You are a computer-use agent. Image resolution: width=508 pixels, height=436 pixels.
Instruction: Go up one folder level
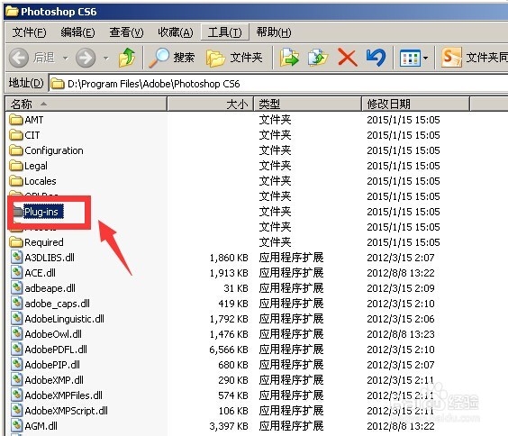(127, 58)
